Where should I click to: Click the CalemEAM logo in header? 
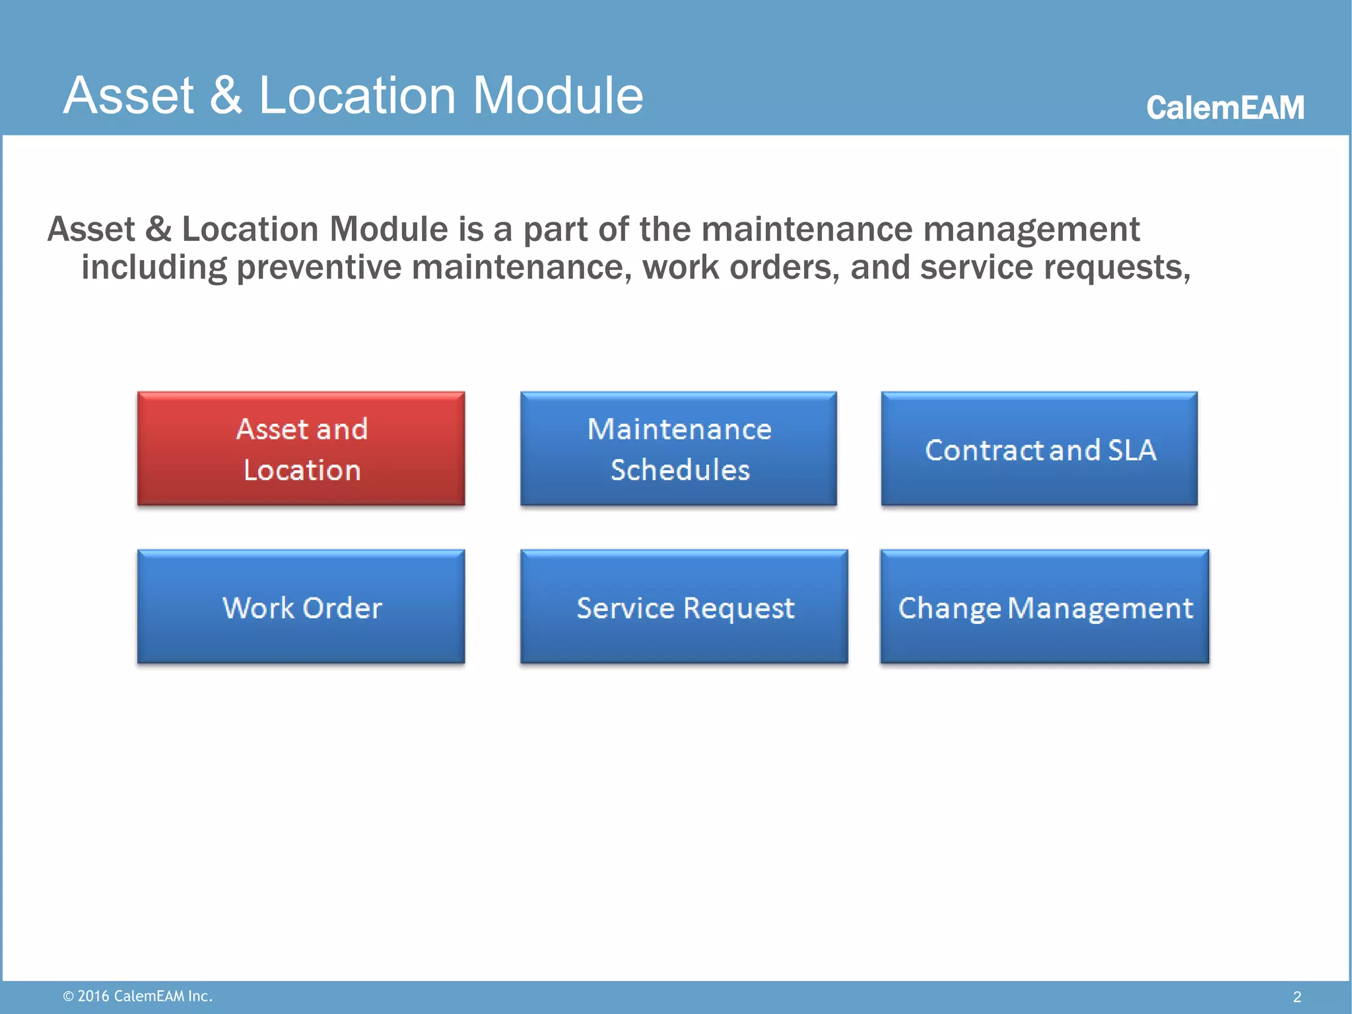tap(1225, 108)
